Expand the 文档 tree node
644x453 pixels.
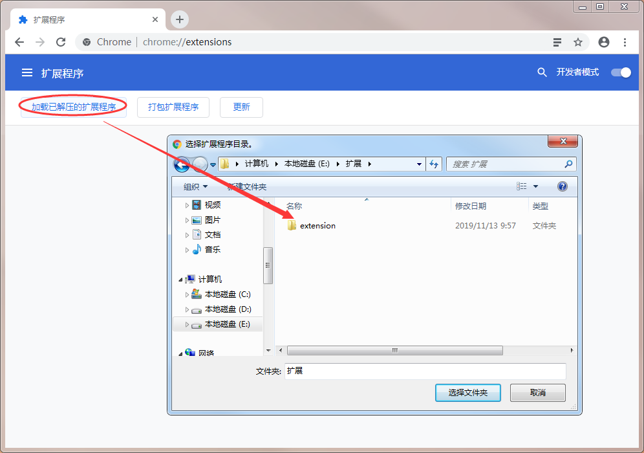[x=188, y=235]
